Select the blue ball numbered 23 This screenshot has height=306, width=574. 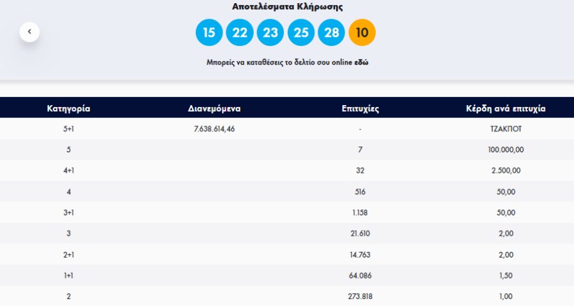(x=270, y=33)
